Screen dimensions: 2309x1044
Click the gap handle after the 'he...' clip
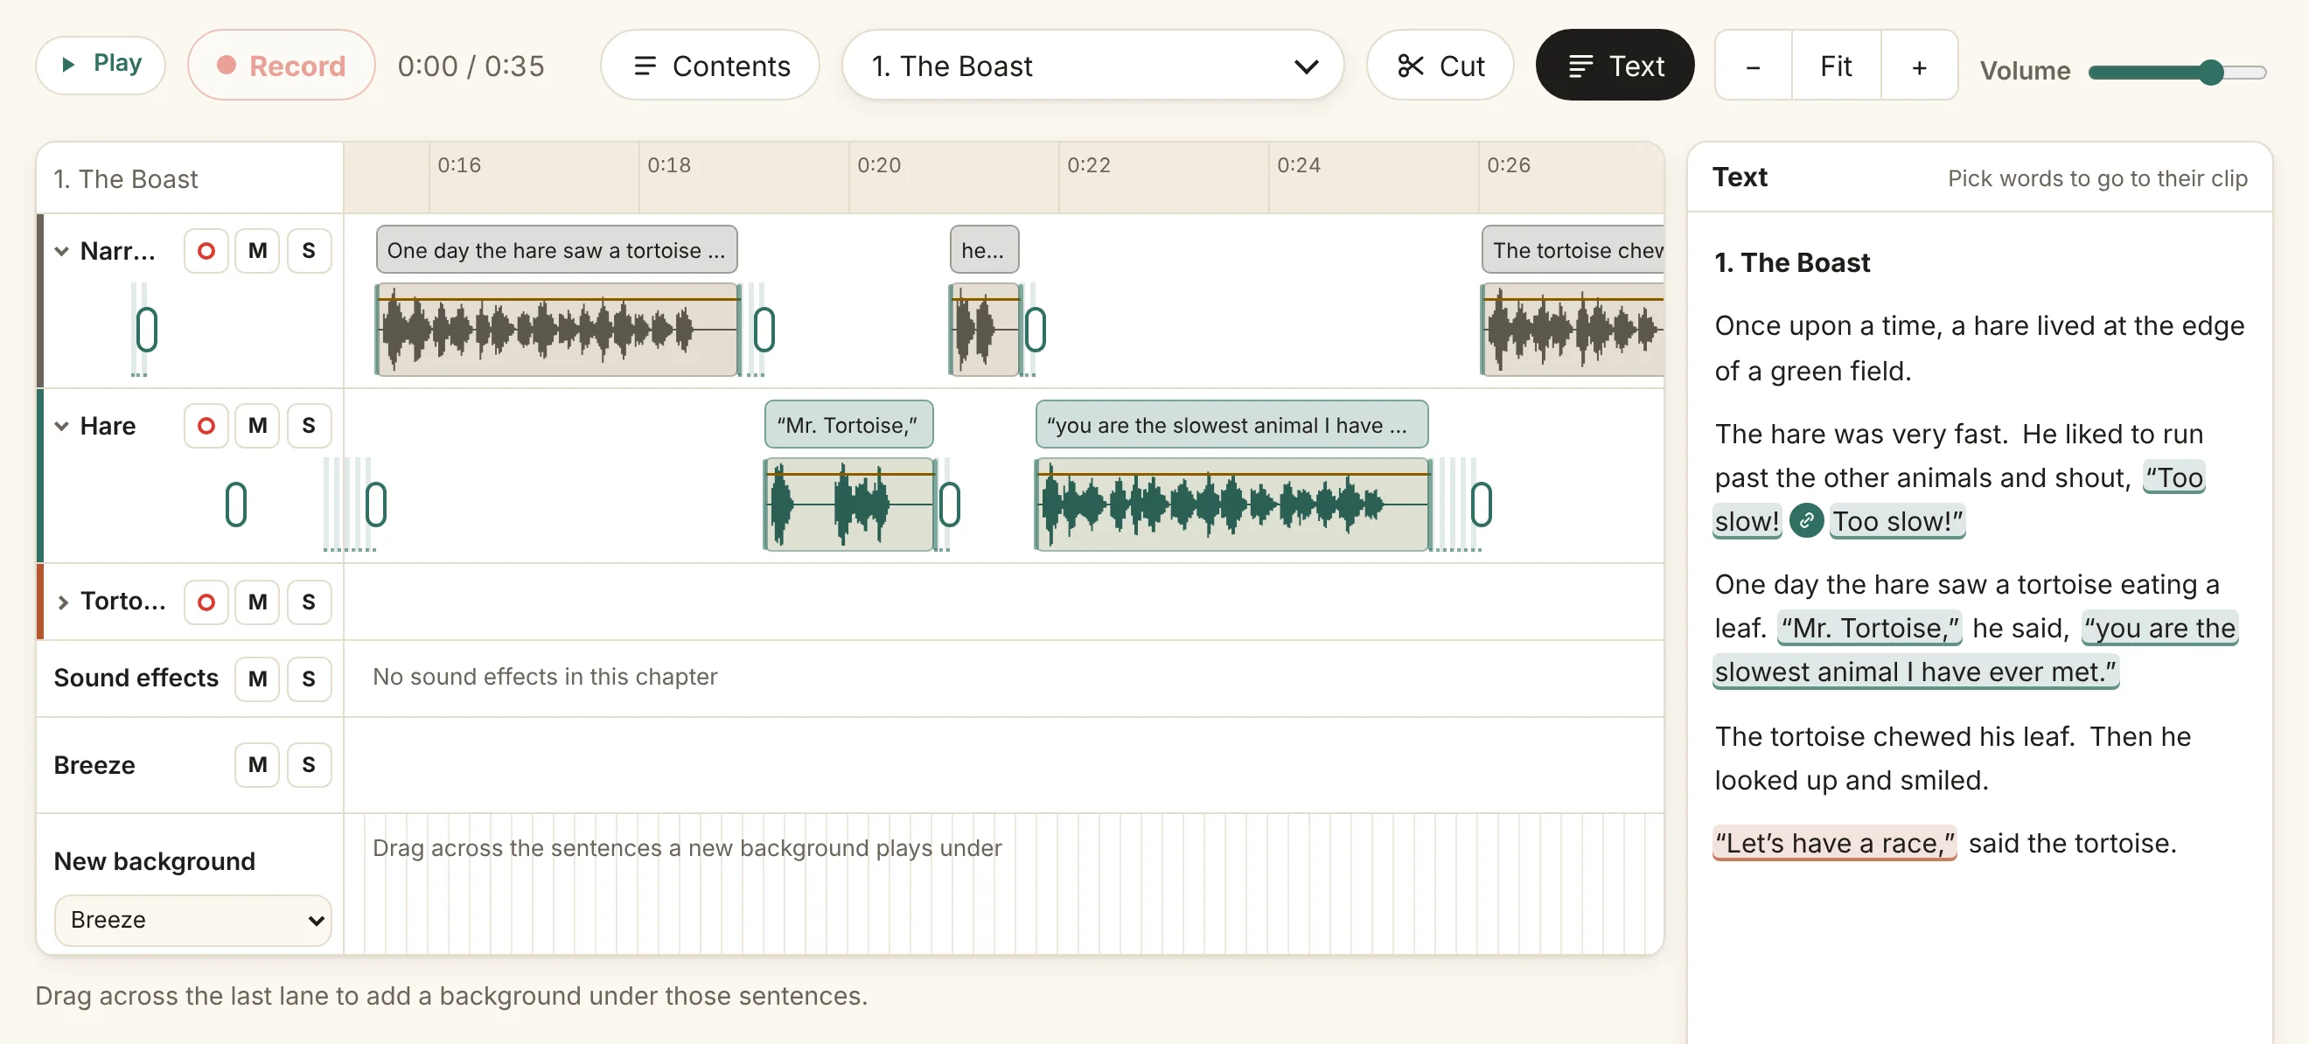coord(1035,330)
